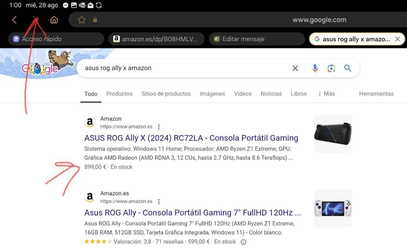Click the black ROG Ally X thumbnail

333,134
